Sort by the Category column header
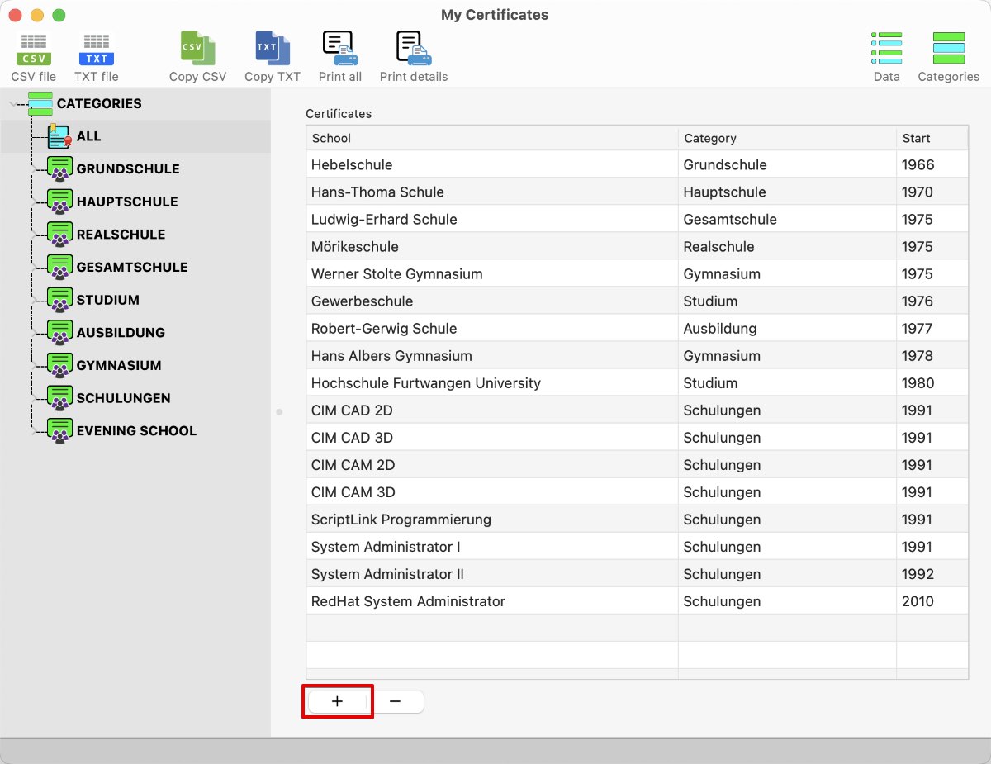The width and height of the screenshot is (991, 764). (x=787, y=138)
